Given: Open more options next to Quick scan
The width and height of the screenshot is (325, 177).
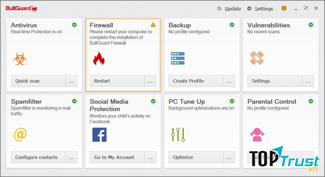Looking at the screenshot, I should pos(71,81).
